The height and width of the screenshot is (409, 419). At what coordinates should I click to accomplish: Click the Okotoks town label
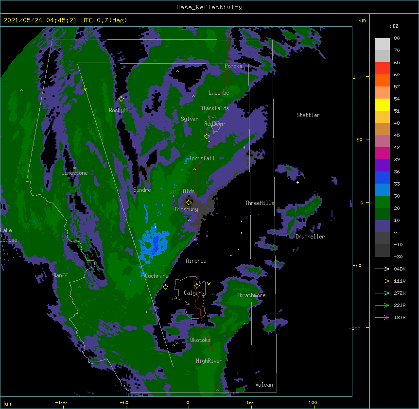[200, 340]
